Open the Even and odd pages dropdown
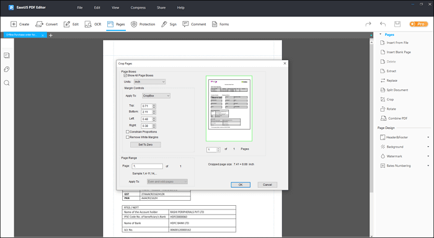Screen dimensions: 434x238 [167, 182]
